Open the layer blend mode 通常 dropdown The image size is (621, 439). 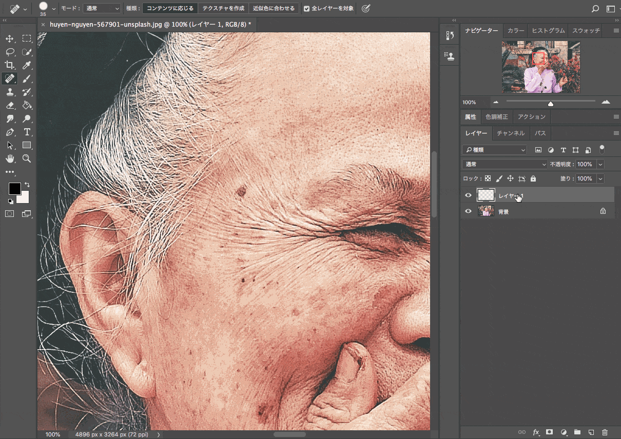tap(505, 164)
